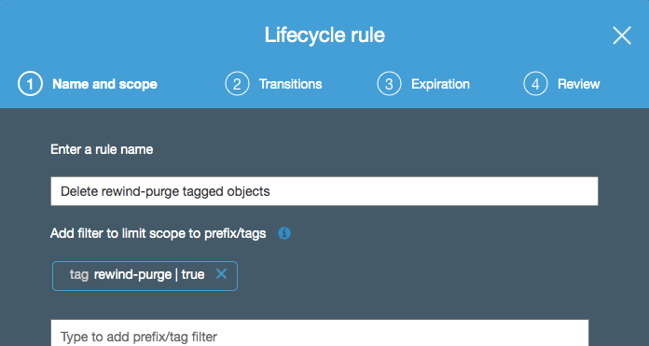The height and width of the screenshot is (346, 649).
Task: Close the Lifecycle rule dialog
Action: [622, 35]
